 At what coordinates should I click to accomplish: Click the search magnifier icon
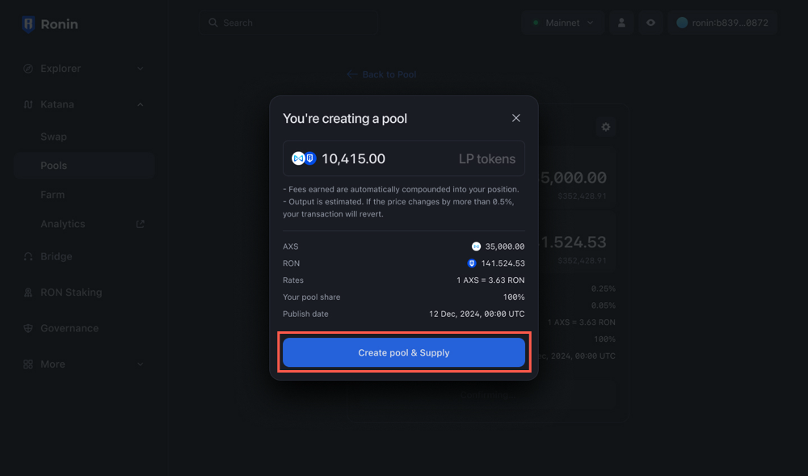(x=212, y=23)
